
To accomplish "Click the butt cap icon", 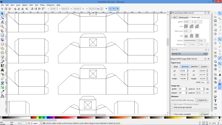I will pos(186,36).
